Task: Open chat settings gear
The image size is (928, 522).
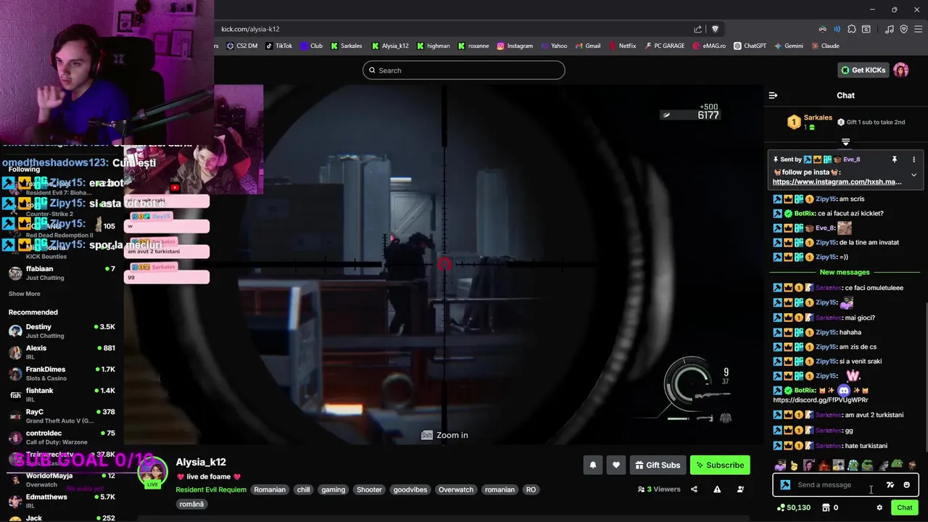Action: pyautogui.click(x=879, y=507)
